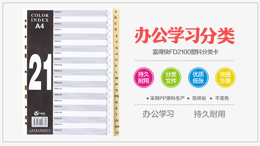Select the 富得快FD2100塑料分类卡 subtitle
The image size is (260, 146).
coord(185,52)
